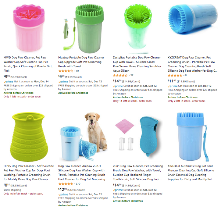Open the XYZCREAT star rating icon
Image resolution: width=221 pixels, height=210 pixels.
click(175, 75)
